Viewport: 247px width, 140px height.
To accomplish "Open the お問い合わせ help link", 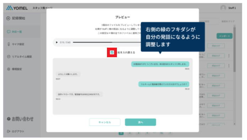I will click(20, 119).
